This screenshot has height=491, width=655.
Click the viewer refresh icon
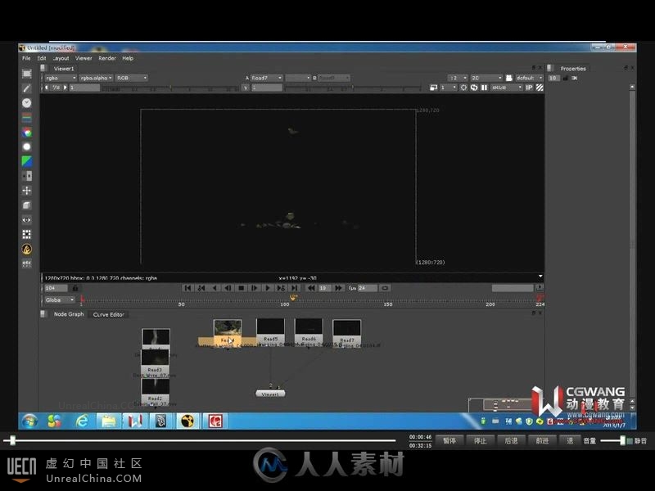(x=474, y=88)
